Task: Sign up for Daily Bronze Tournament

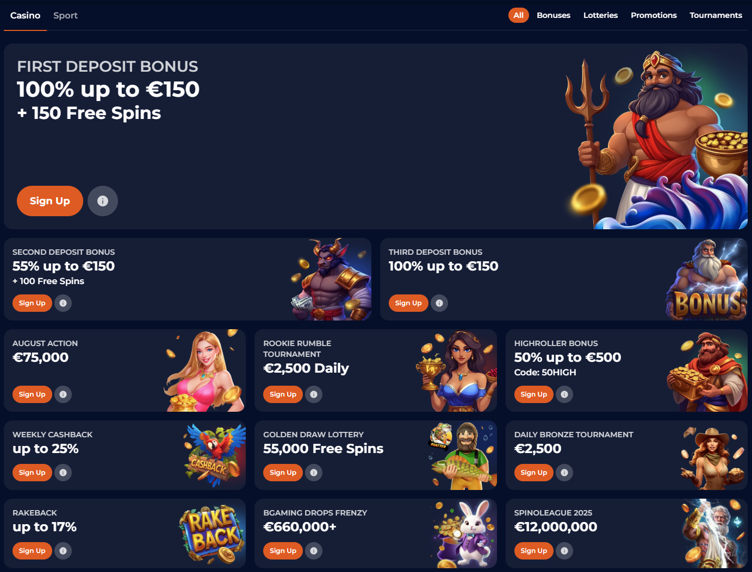Action: [534, 473]
